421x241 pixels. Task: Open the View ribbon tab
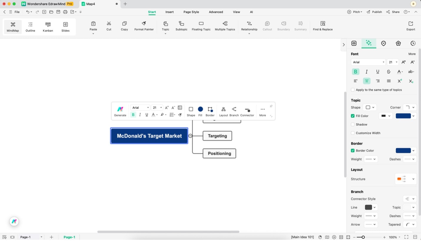click(236, 12)
